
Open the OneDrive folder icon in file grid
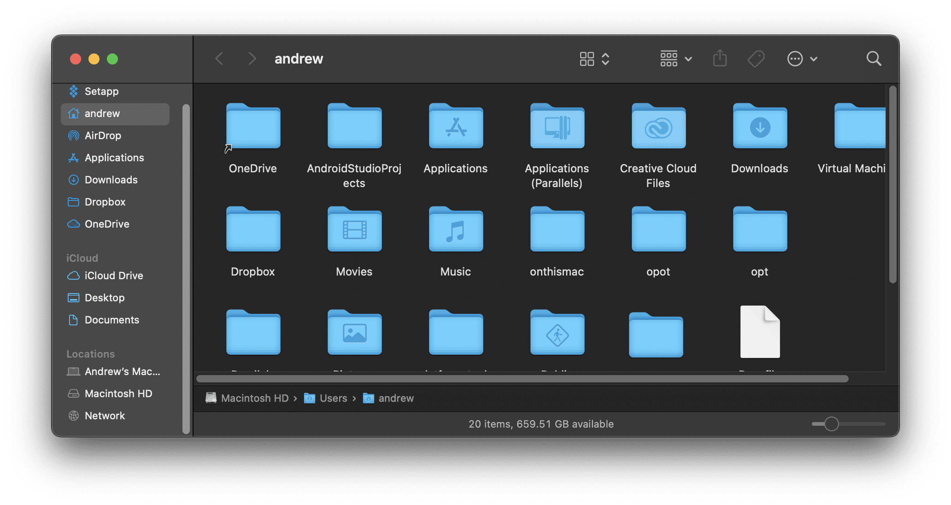(x=253, y=126)
